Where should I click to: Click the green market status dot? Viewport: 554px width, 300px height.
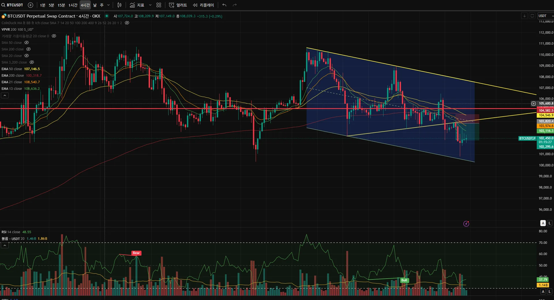[x=107, y=16]
